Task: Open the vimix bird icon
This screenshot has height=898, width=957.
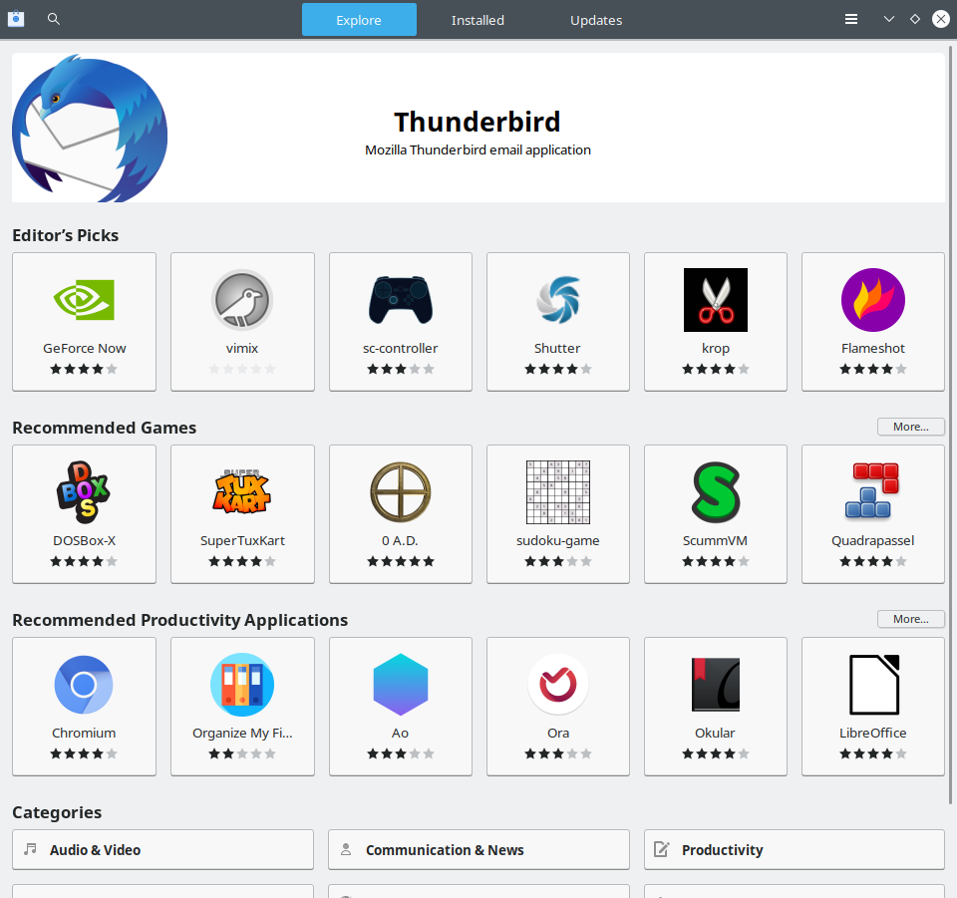Action: coord(242,300)
